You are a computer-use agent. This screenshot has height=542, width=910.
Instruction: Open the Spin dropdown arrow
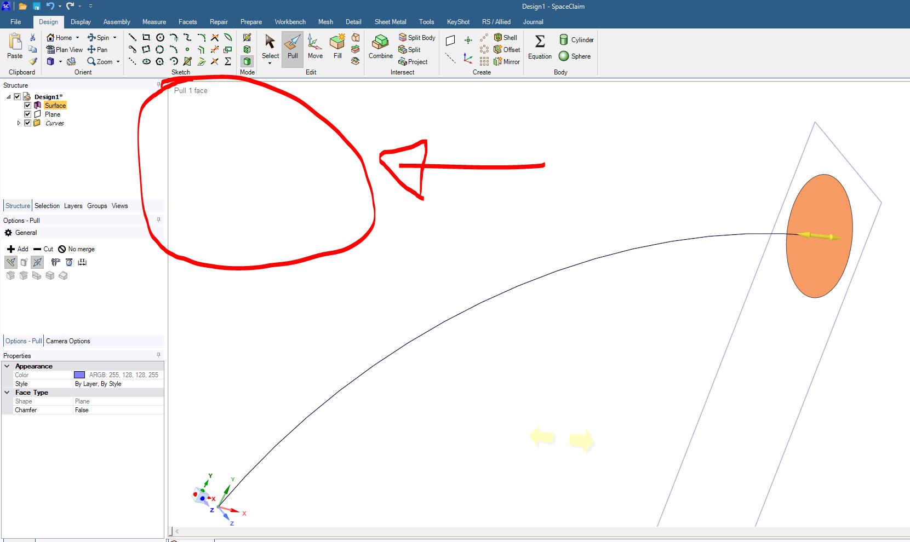115,37
